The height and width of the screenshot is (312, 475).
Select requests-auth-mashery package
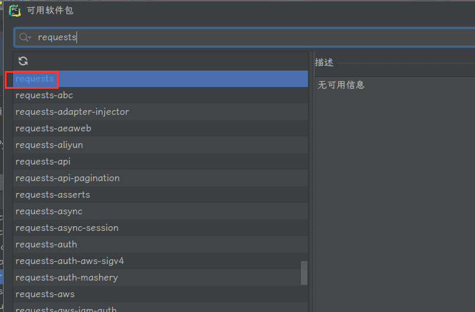click(x=67, y=278)
